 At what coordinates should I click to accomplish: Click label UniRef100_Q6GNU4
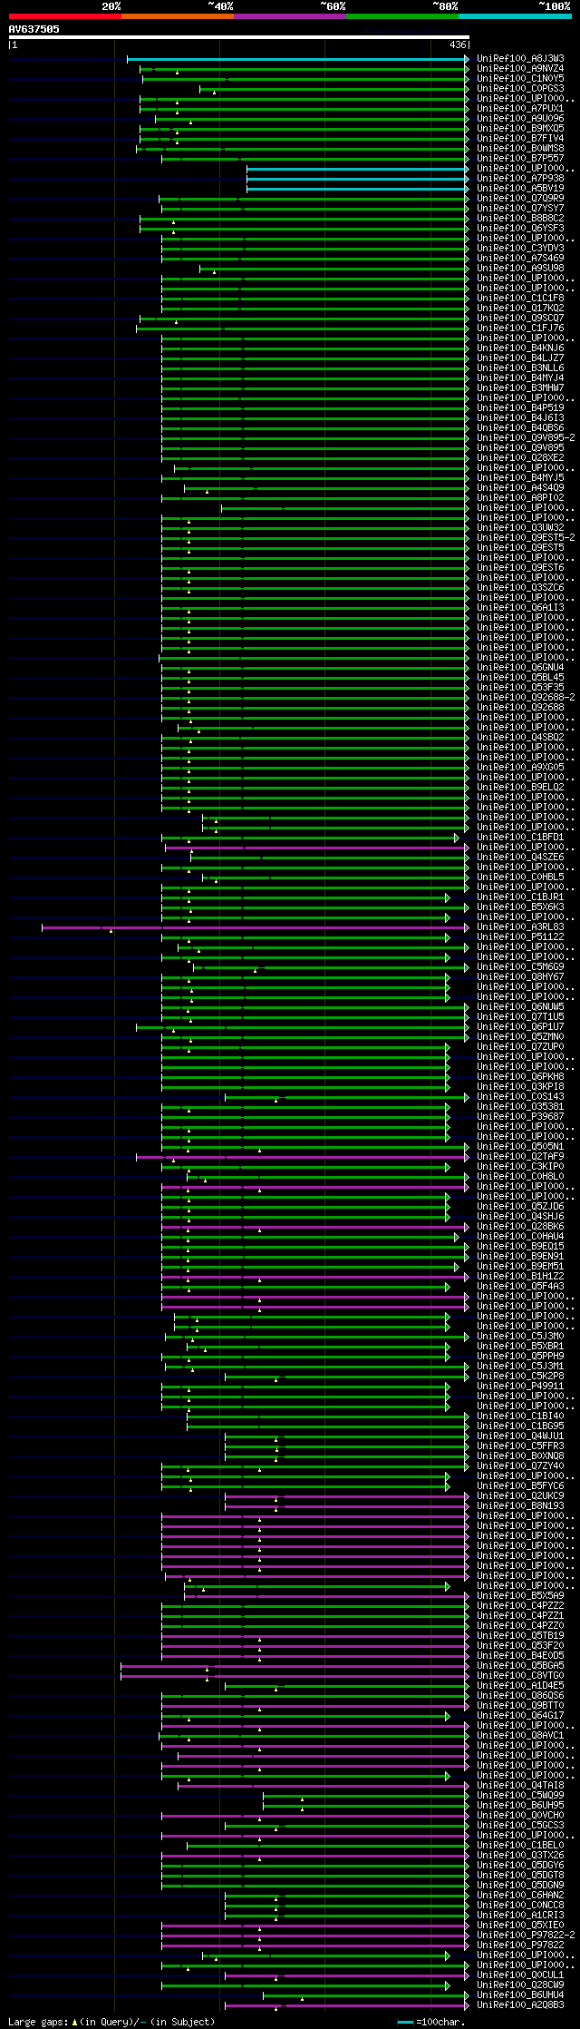(x=520, y=668)
